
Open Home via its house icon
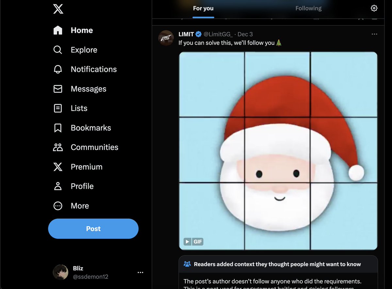(x=58, y=30)
